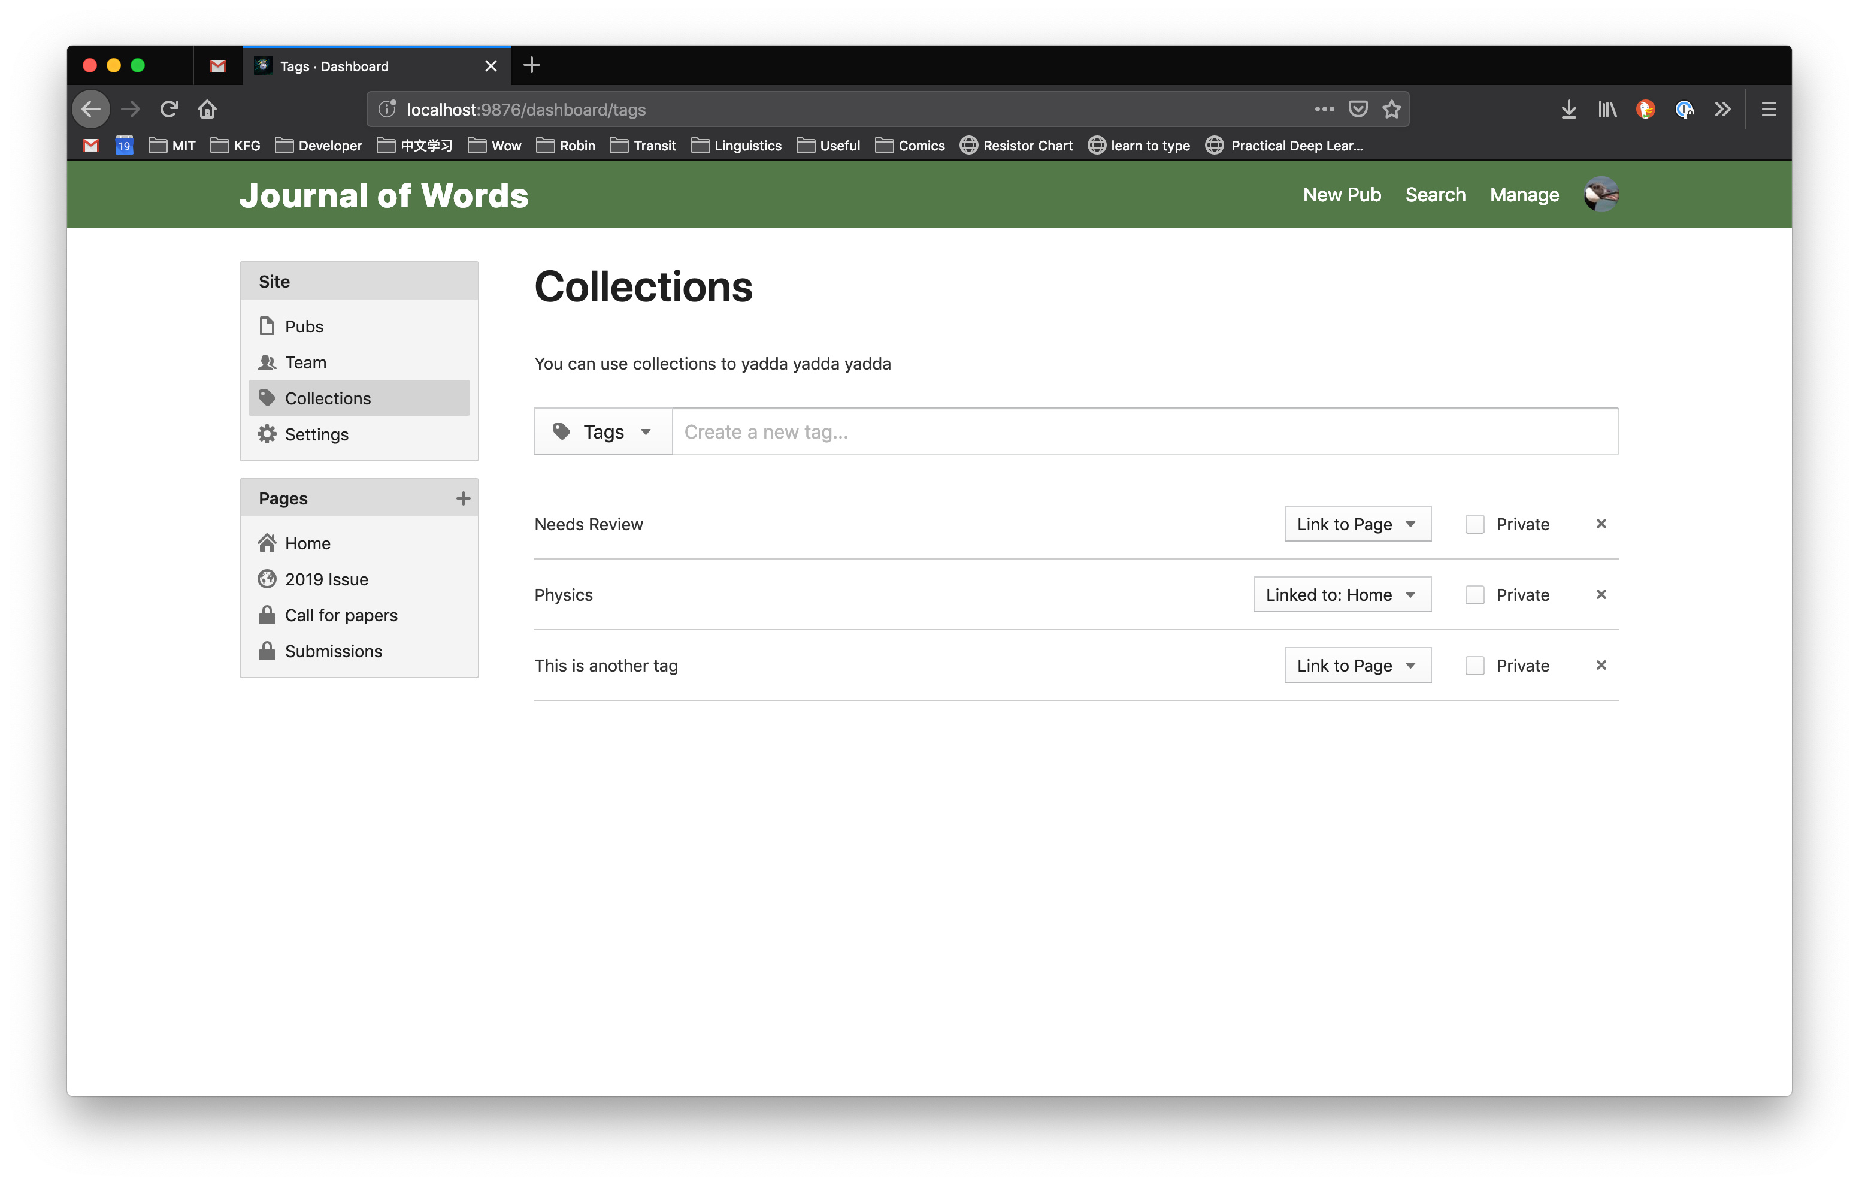Viewport: 1859px width, 1185px height.
Task: Open the Resistor Chart bookmark
Action: click(x=1016, y=145)
